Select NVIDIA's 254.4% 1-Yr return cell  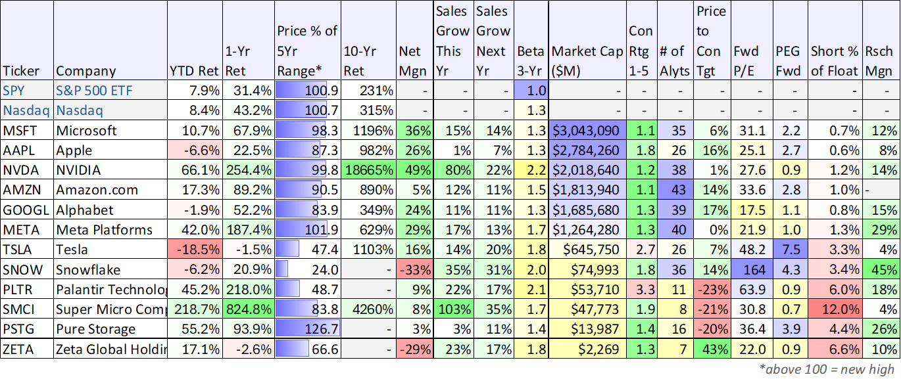(249, 169)
